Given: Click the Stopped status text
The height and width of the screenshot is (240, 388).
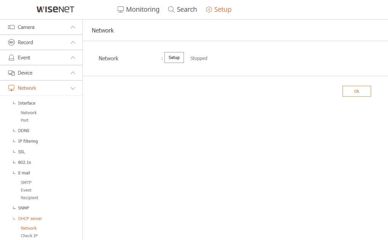Looking at the screenshot, I should 199,59.
